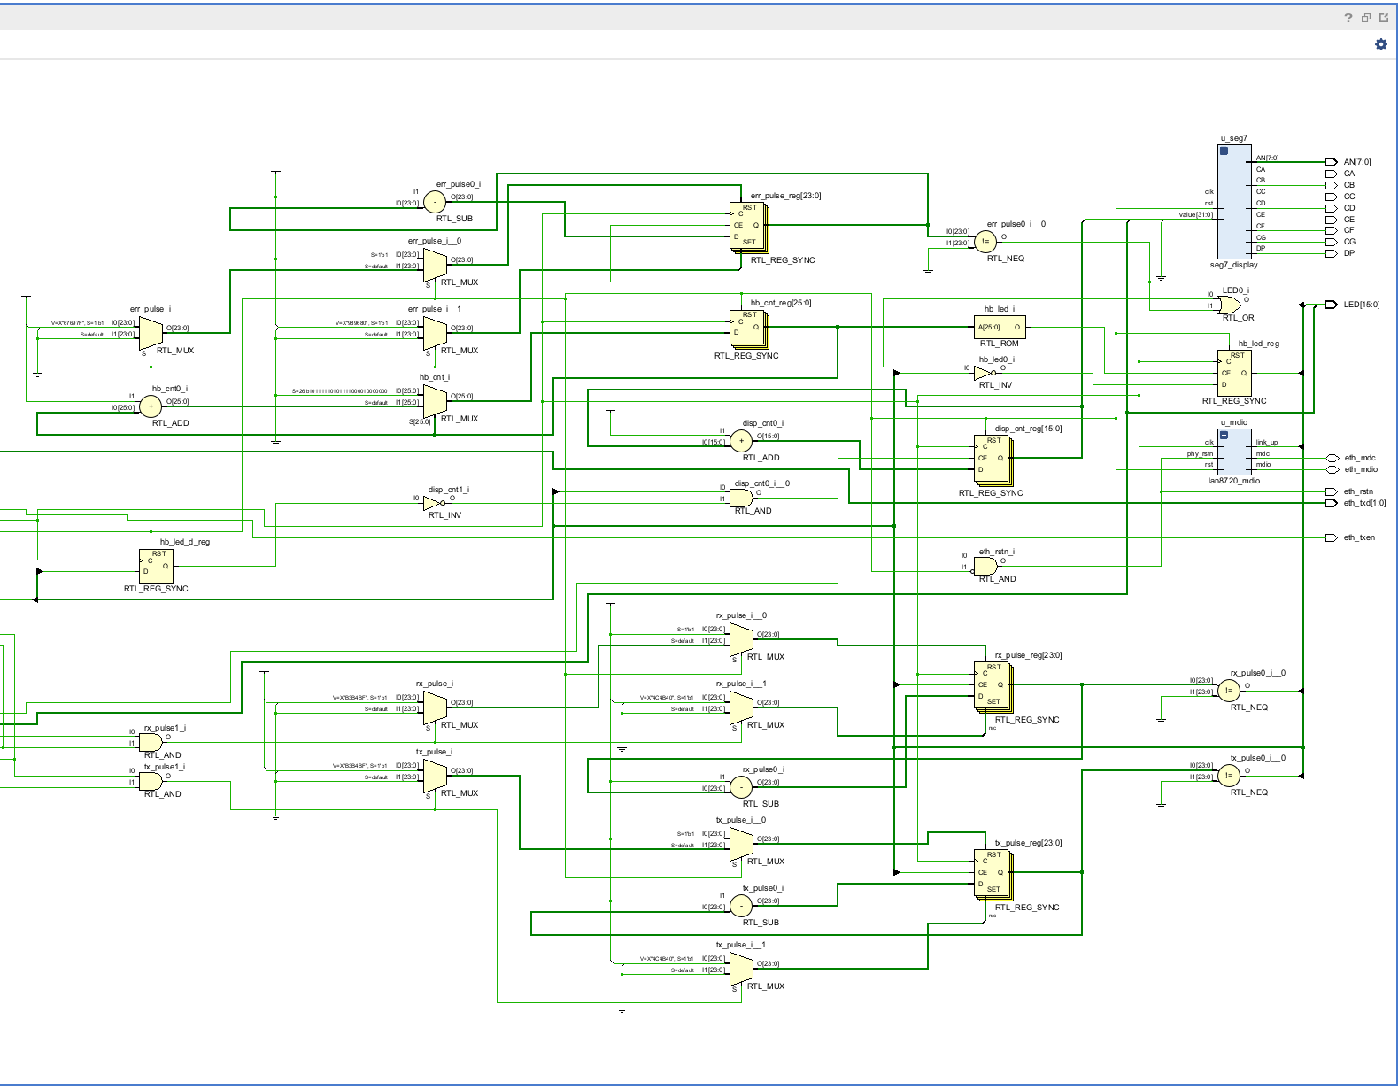
Task: Select the rx_pulse0_i__0 not-equal comparator
Action: pyautogui.click(x=1229, y=691)
